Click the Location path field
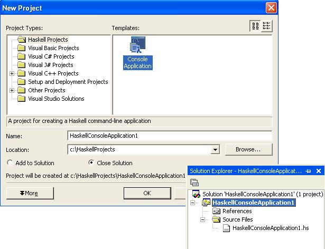Image resolution: width=325 pixels, height=249 pixels. tap(140, 149)
